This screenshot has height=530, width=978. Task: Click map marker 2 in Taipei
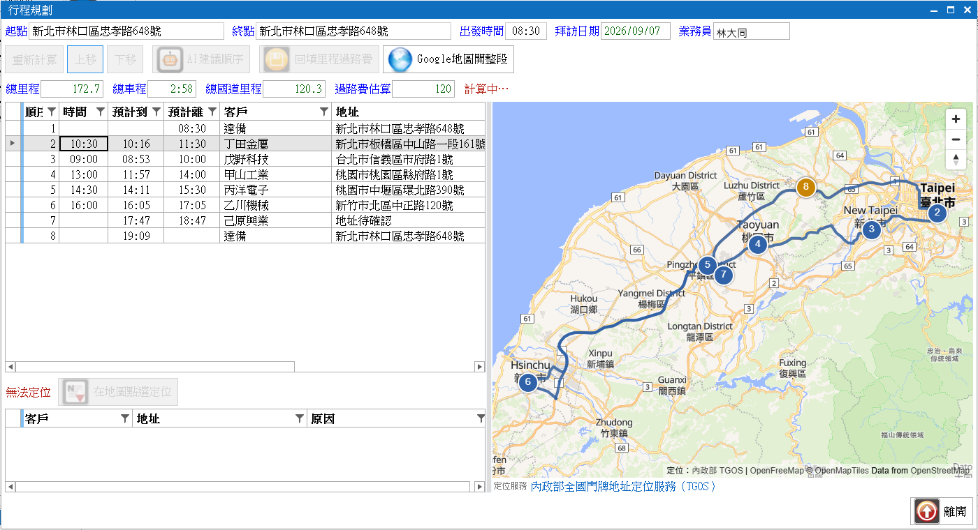tap(937, 213)
